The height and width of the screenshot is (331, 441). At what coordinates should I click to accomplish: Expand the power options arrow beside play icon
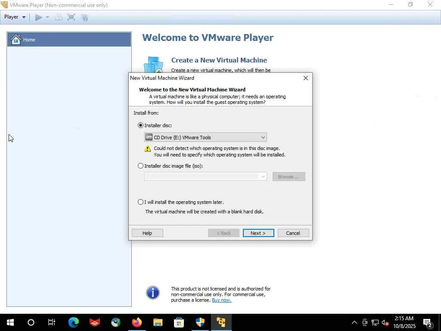pos(47,17)
